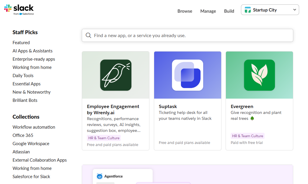Open Working from home under Staff Picks
The height and width of the screenshot is (184, 308).
[32, 67]
